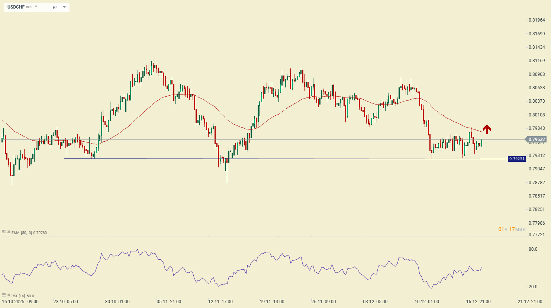Image resolution: width=551 pixels, height=308 pixels.
Task: Expand the USDCHF symbol dropdown arrow
Action: (x=36, y=7)
